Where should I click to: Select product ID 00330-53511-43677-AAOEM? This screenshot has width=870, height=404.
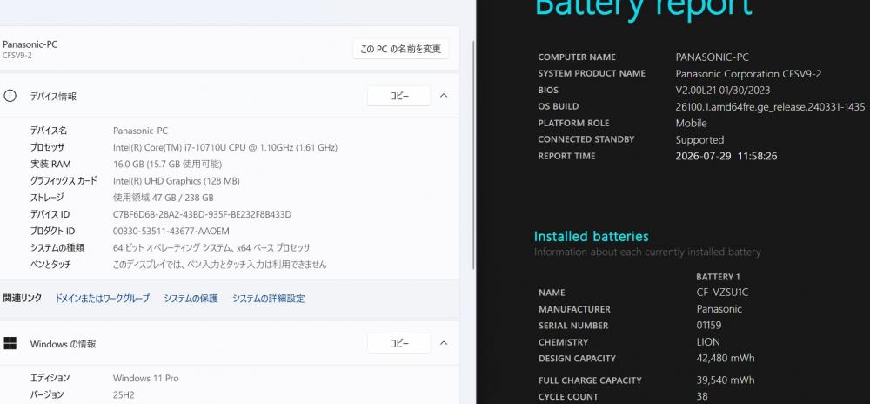click(171, 231)
